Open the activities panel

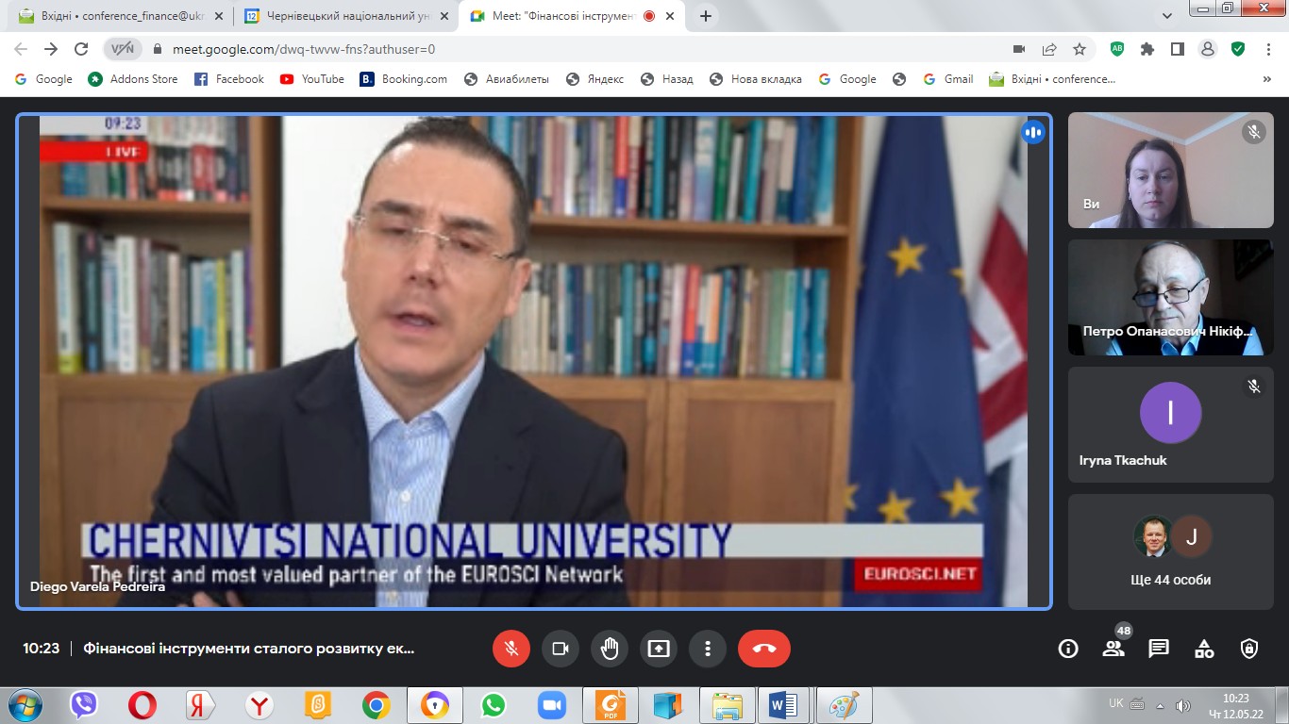point(1204,649)
